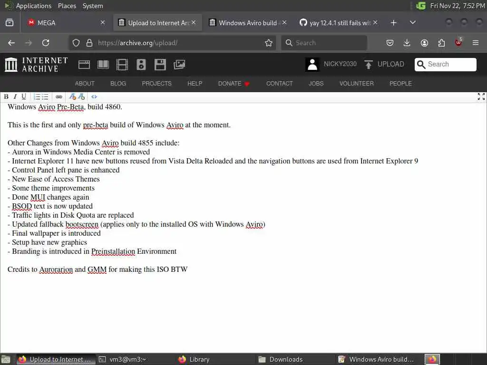Open the JOBS link
Viewport: 487px width, 365px height.
point(316,84)
